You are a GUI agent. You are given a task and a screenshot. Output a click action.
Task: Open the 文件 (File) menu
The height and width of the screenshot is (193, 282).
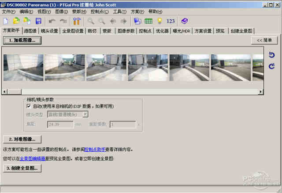tap(9, 11)
